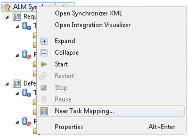Screen dimensions: 188x137
Task: Collapse first repository node under Requirements
Action: click(x=17, y=27)
